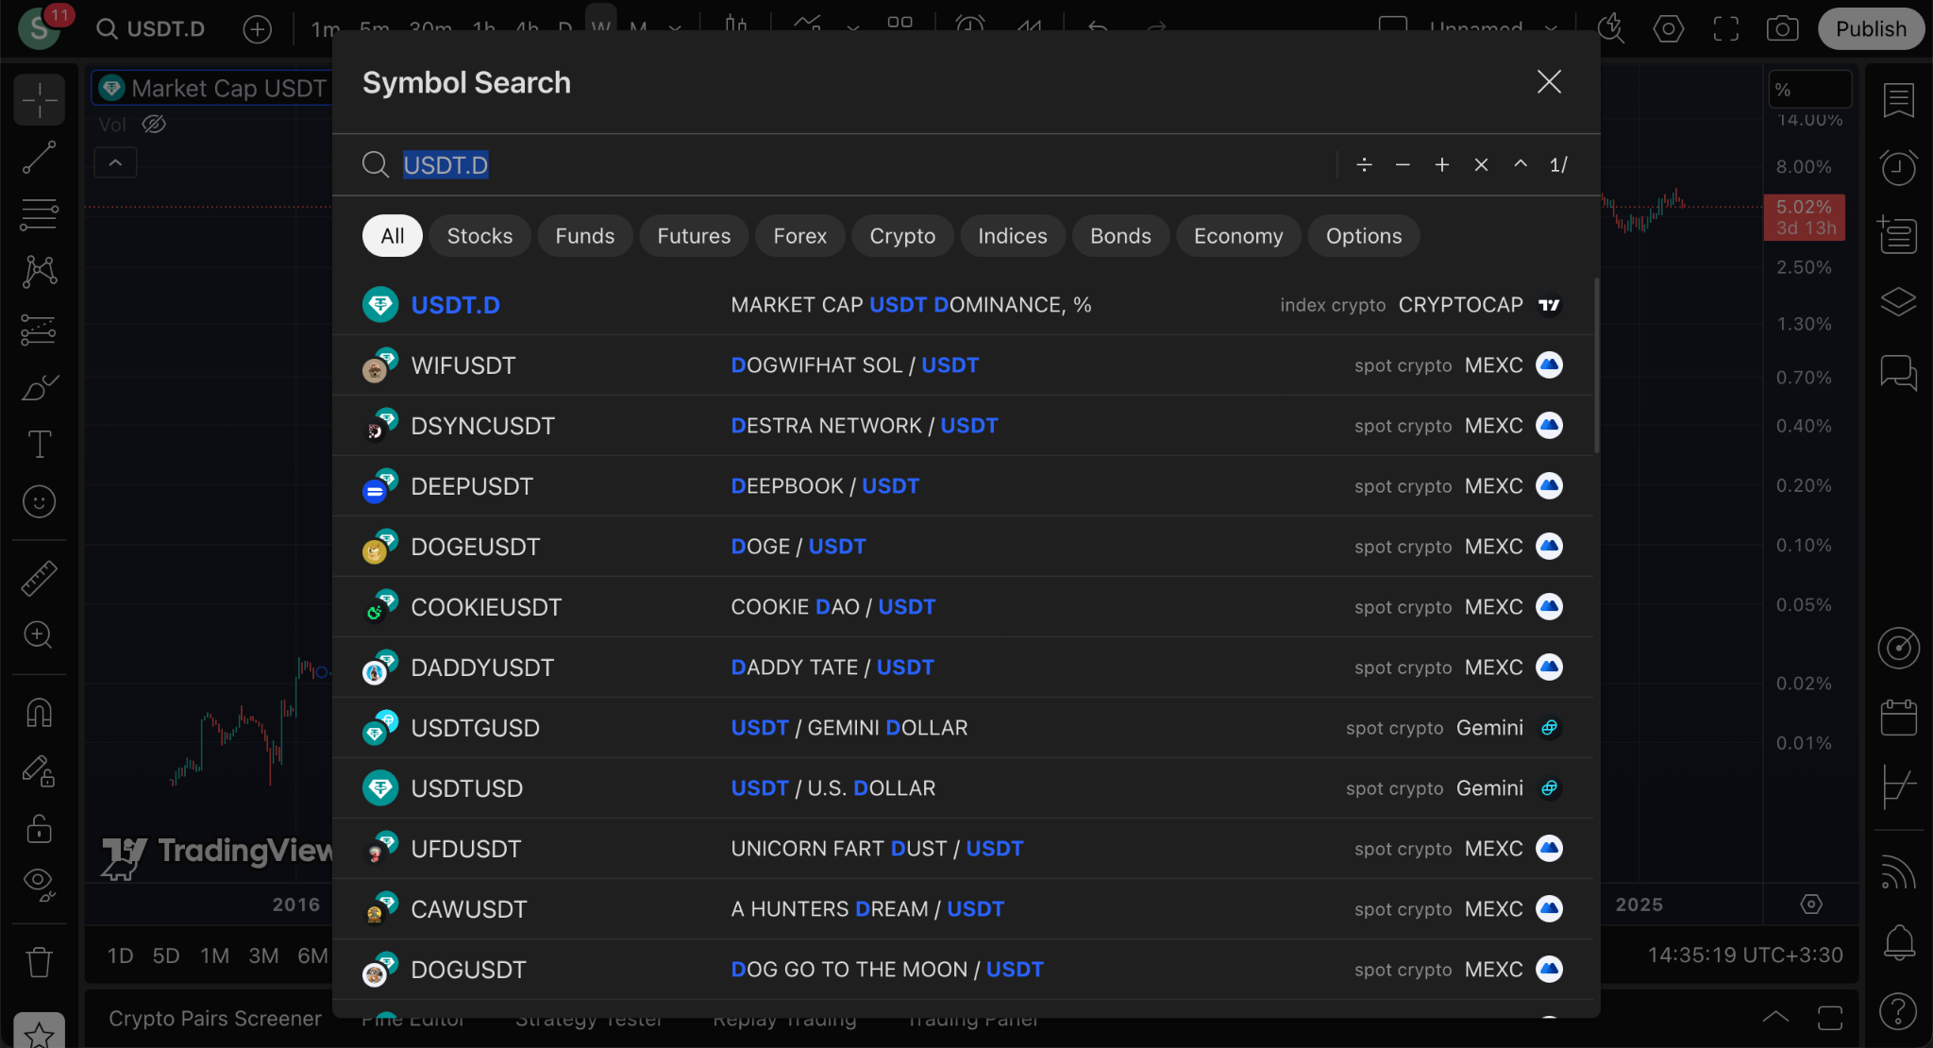1933x1048 pixels.
Task: Choose the DOGEUSDT MEXC result
Action: (x=963, y=547)
